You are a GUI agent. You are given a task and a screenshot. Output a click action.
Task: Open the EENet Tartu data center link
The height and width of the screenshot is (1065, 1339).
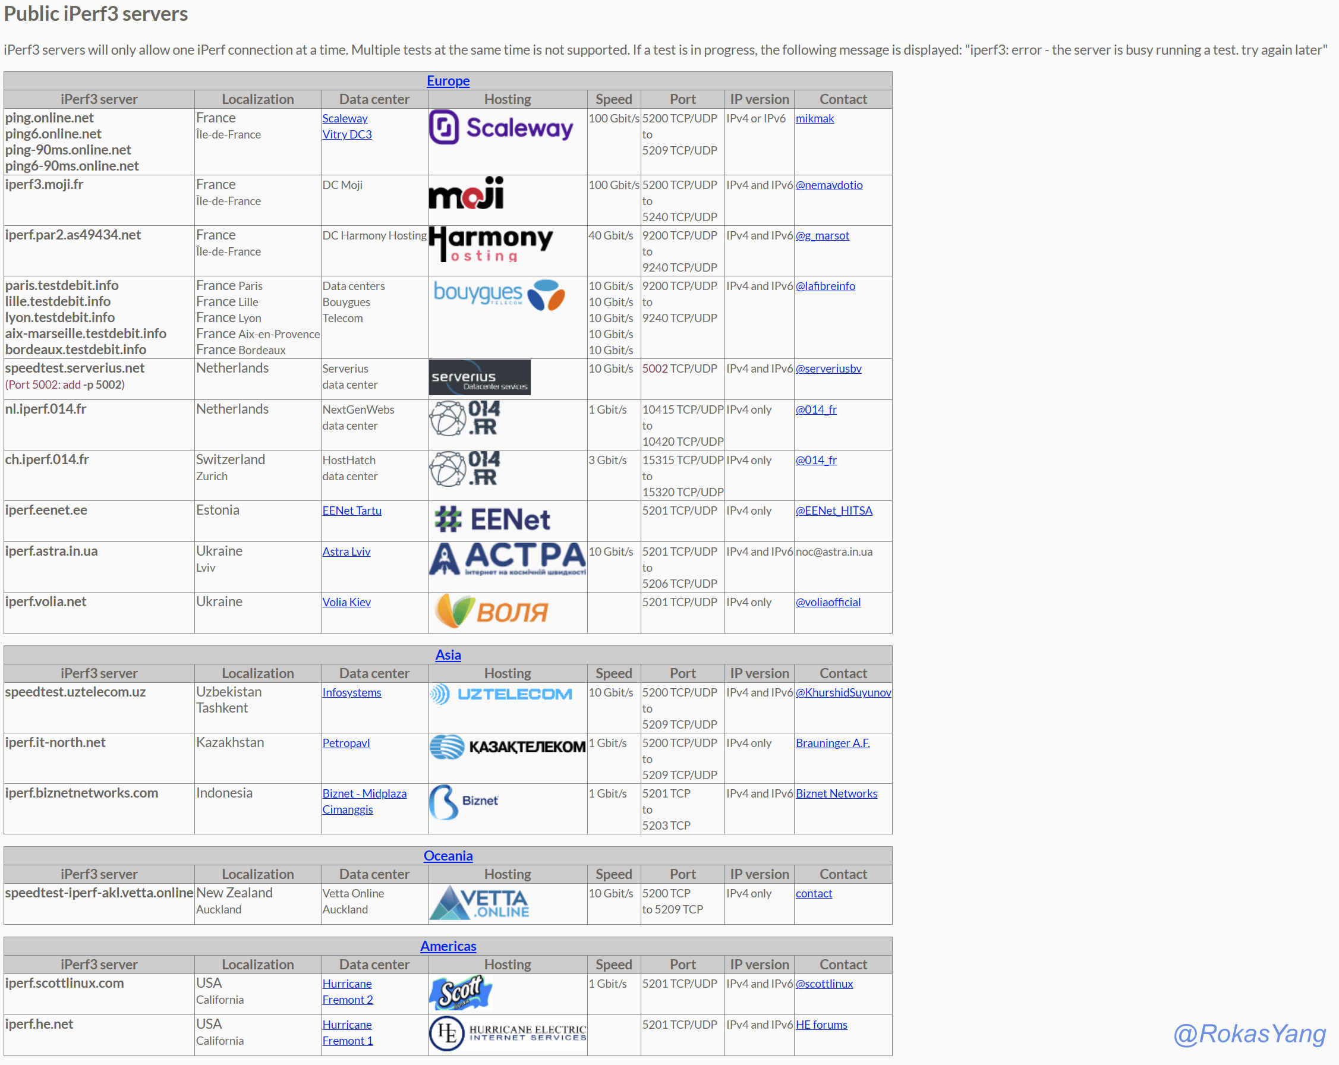click(x=351, y=511)
